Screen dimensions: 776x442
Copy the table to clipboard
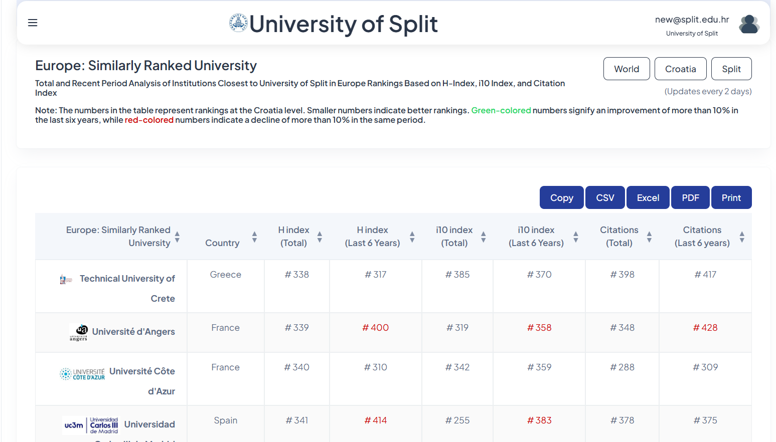[562, 197]
